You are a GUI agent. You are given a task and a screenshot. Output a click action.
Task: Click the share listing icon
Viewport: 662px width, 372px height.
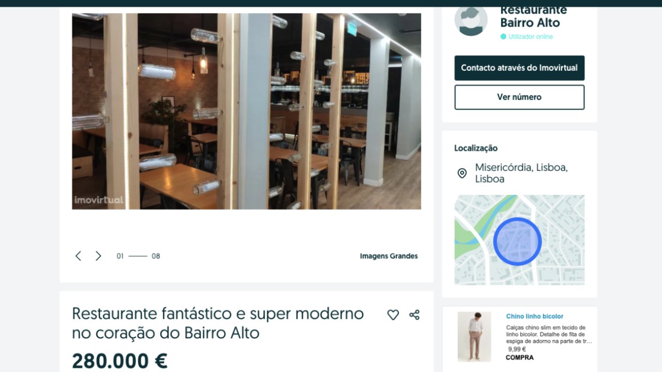[x=414, y=315]
